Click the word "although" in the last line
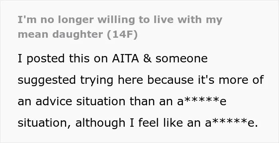This screenshot has height=143, width=279. click(100, 123)
